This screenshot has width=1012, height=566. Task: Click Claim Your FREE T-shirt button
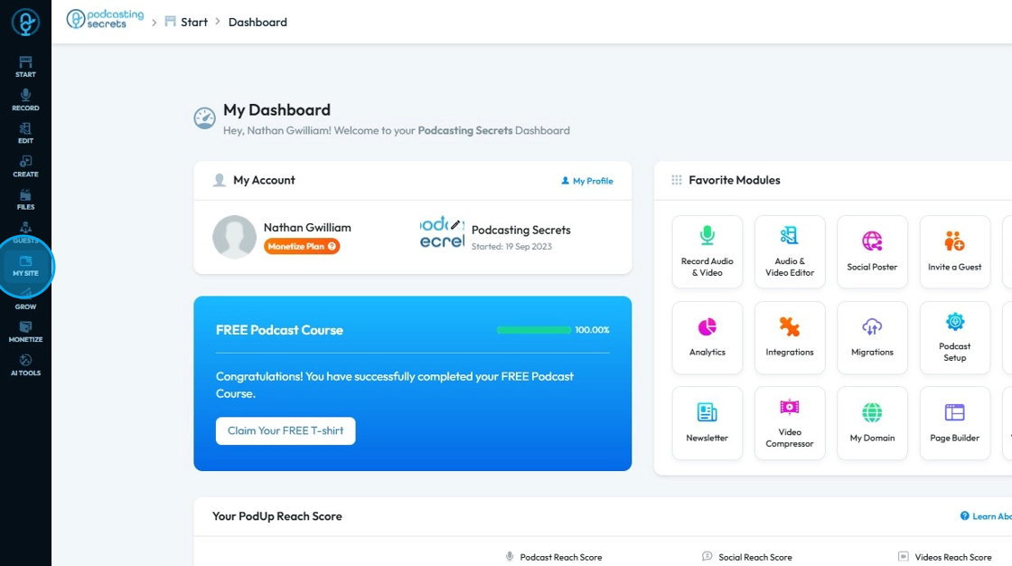click(x=286, y=430)
